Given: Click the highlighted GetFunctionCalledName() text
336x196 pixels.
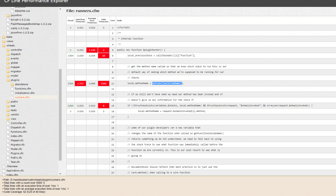Looking at the screenshot, I should pyautogui.click(x=167, y=83).
